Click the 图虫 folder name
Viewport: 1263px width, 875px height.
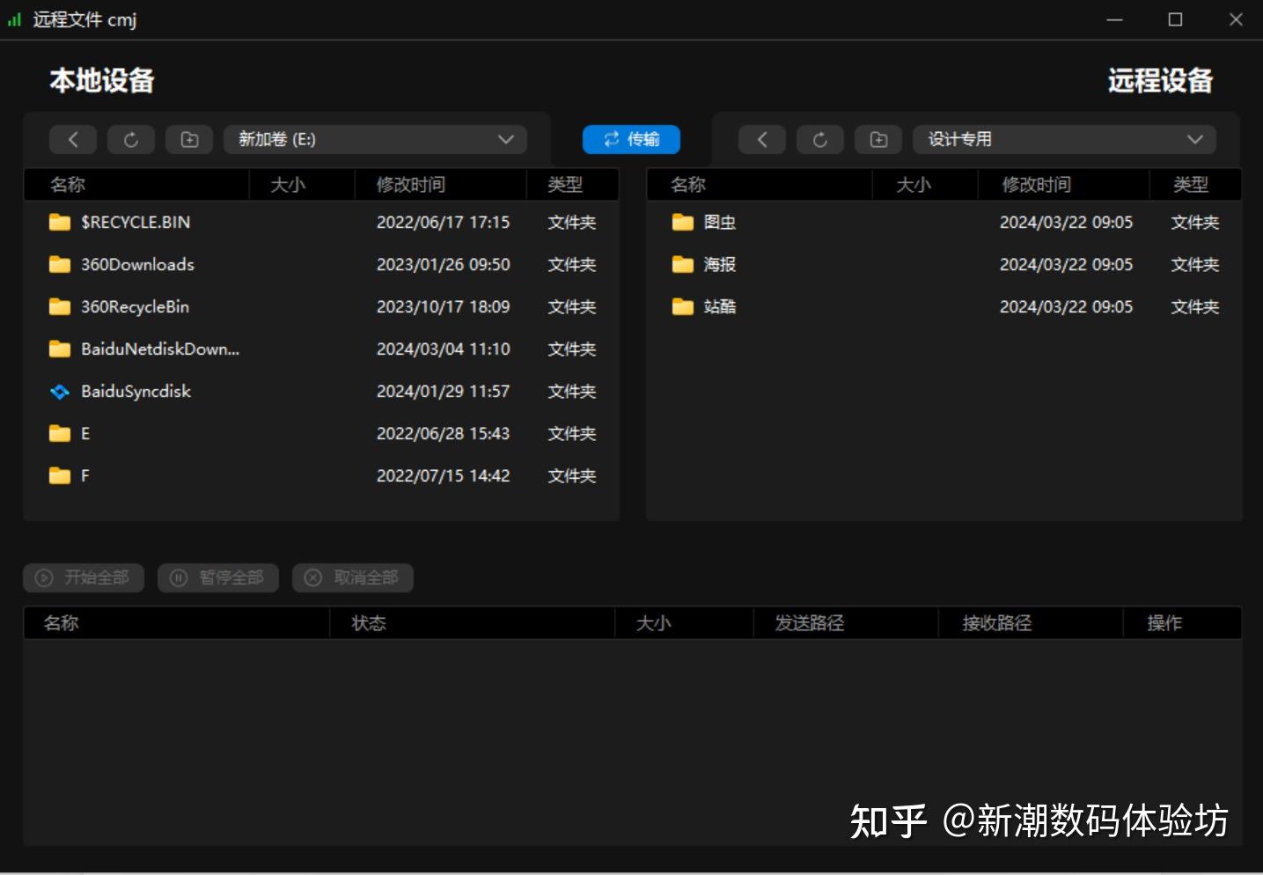720,222
